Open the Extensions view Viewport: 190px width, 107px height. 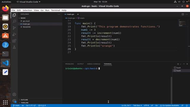14,41
